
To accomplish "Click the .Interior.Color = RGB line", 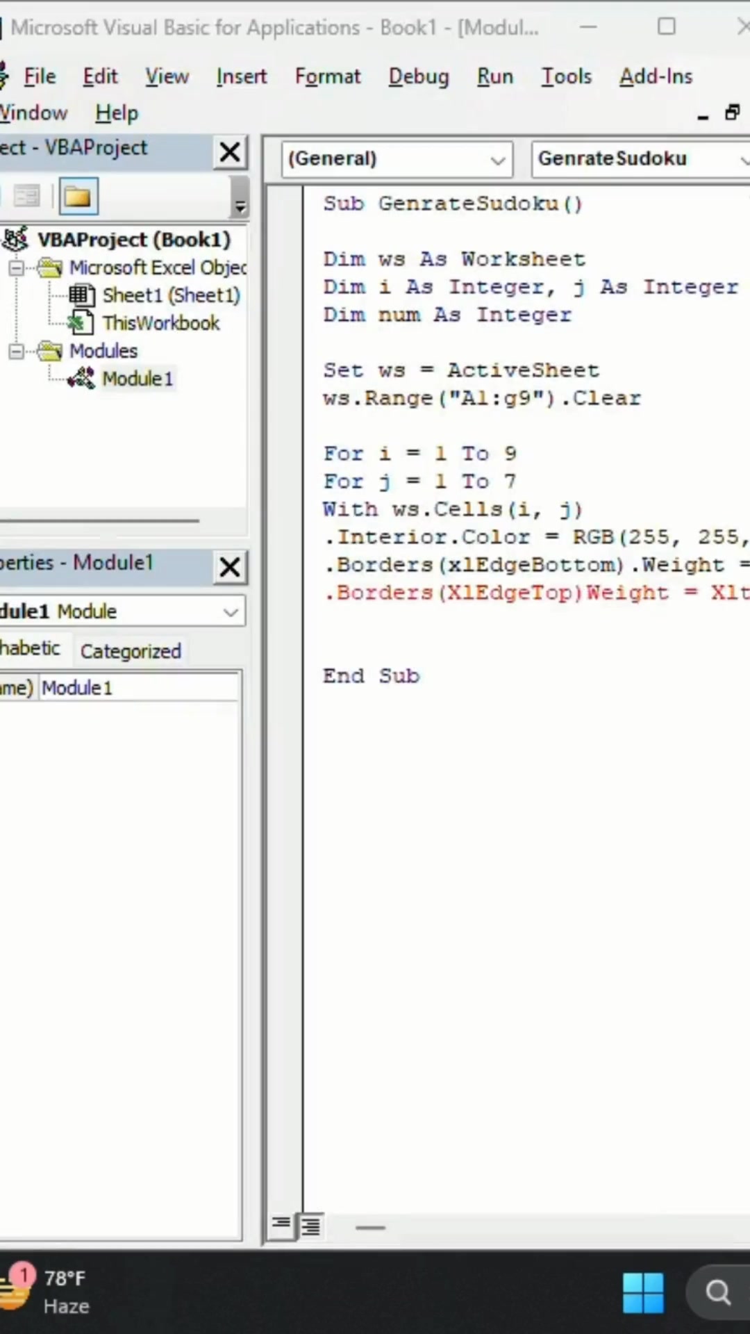I will (x=536, y=537).
